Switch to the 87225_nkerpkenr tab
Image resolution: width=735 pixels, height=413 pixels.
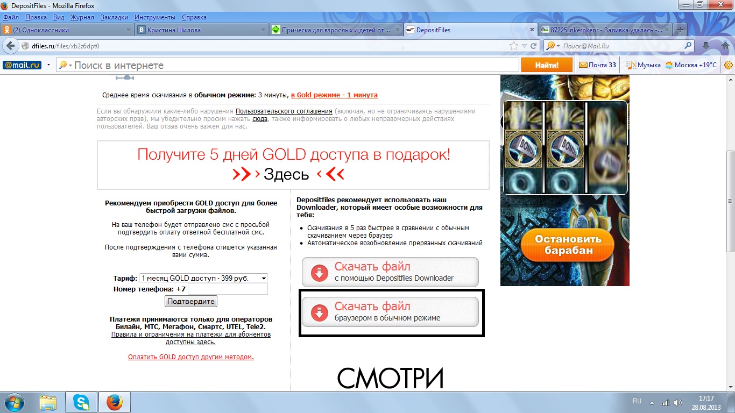(x=605, y=30)
